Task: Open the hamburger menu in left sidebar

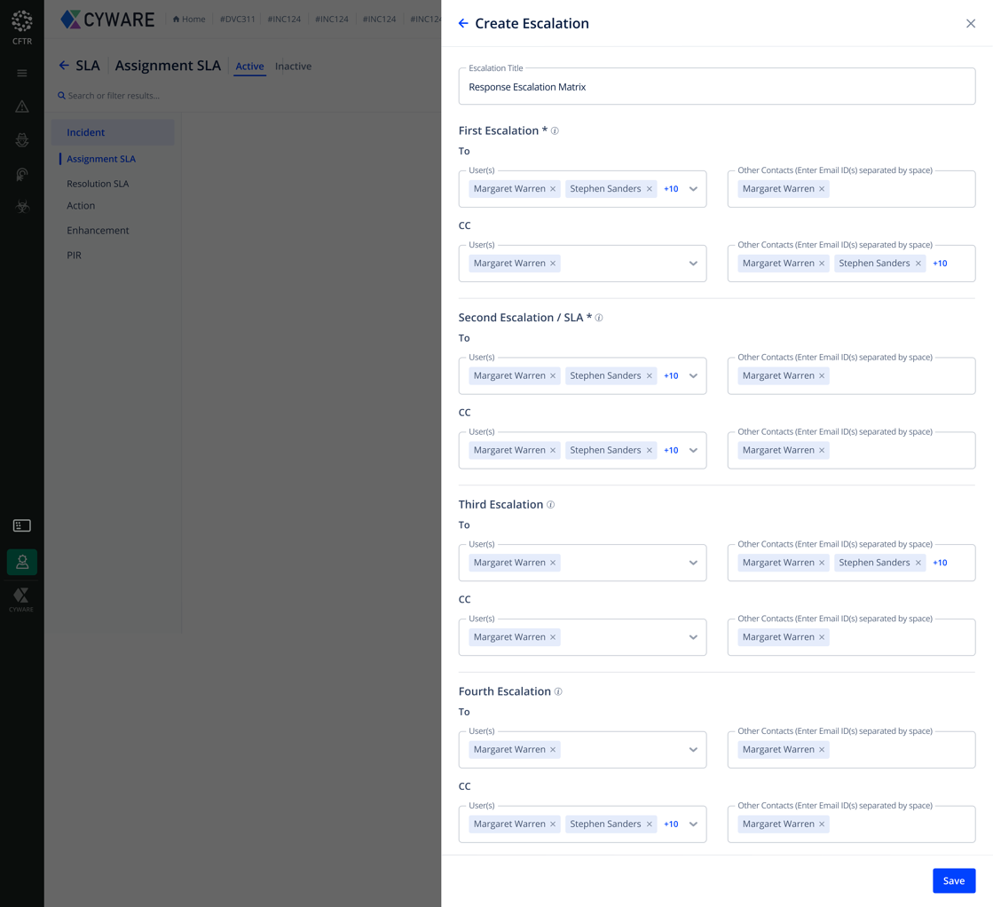Action: [x=22, y=74]
